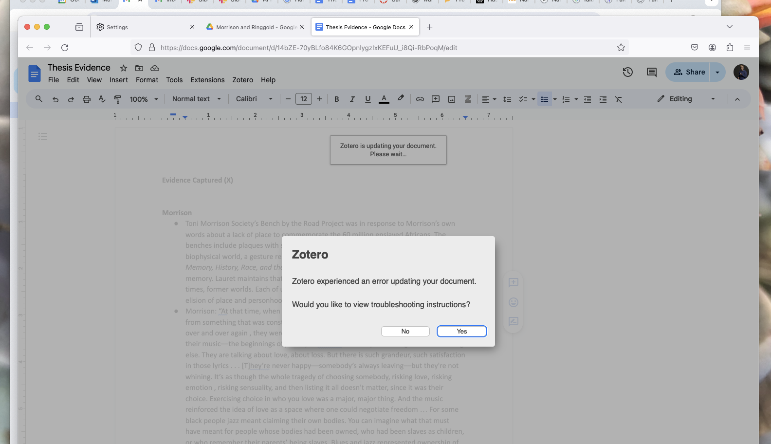This screenshot has width=771, height=444.
Task: Open the File menu
Action: (54, 80)
